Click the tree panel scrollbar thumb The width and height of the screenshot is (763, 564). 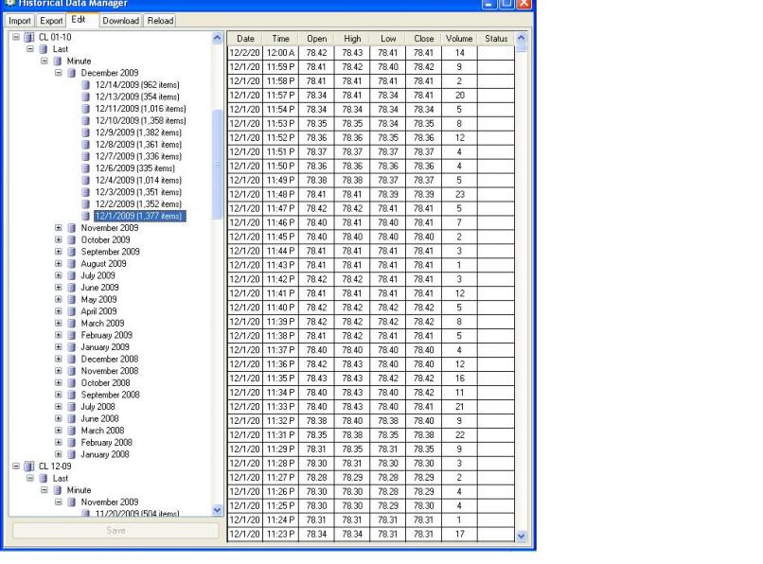coord(218,165)
